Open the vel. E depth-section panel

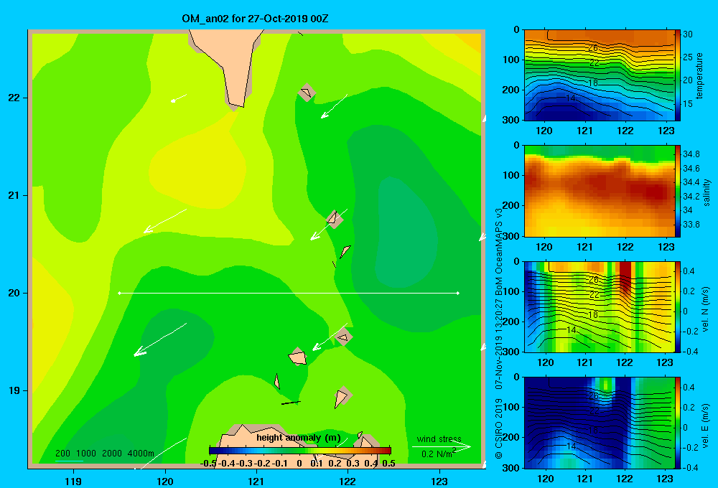tap(599, 423)
